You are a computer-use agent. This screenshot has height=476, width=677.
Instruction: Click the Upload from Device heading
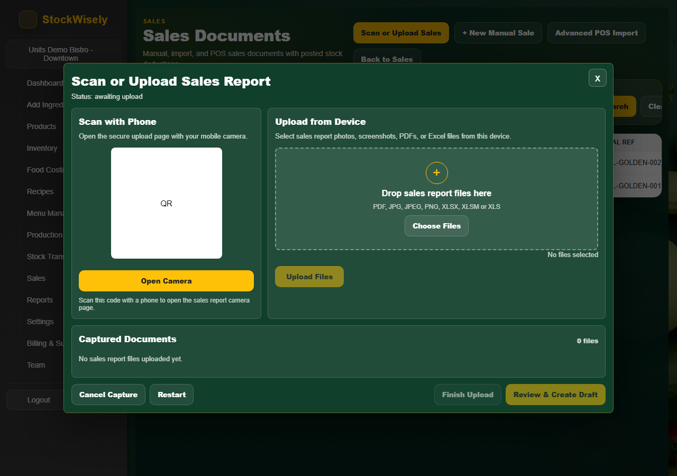click(321, 122)
